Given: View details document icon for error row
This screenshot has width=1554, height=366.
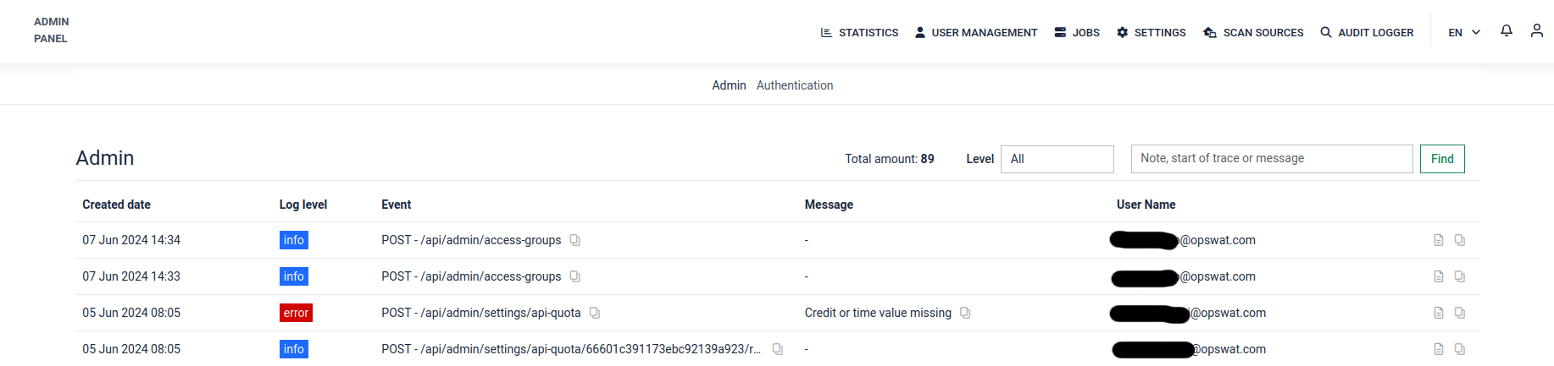Looking at the screenshot, I should (1438, 313).
